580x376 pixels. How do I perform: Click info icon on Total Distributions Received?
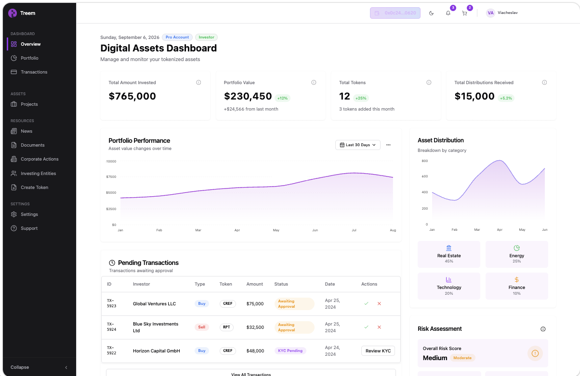tap(544, 83)
